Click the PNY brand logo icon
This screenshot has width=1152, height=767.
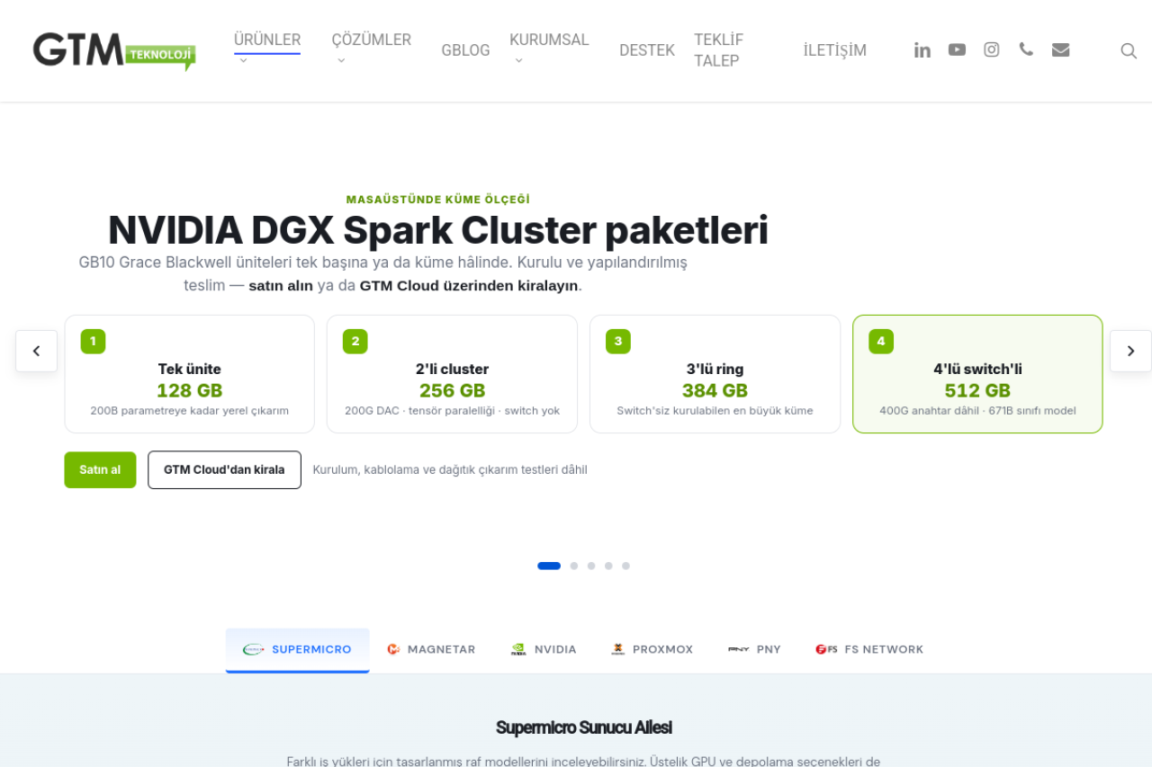tap(739, 649)
